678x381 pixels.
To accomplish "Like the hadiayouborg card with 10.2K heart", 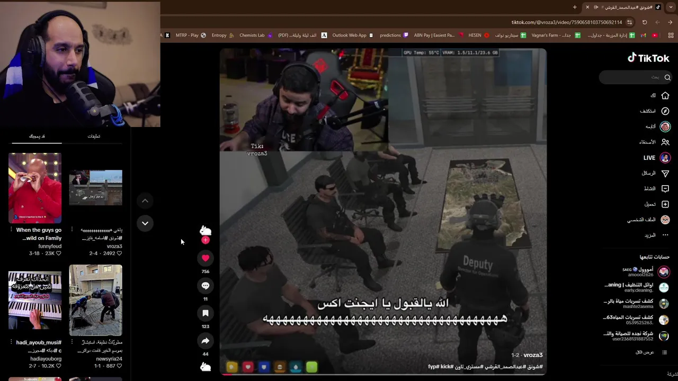I will [x=59, y=366].
